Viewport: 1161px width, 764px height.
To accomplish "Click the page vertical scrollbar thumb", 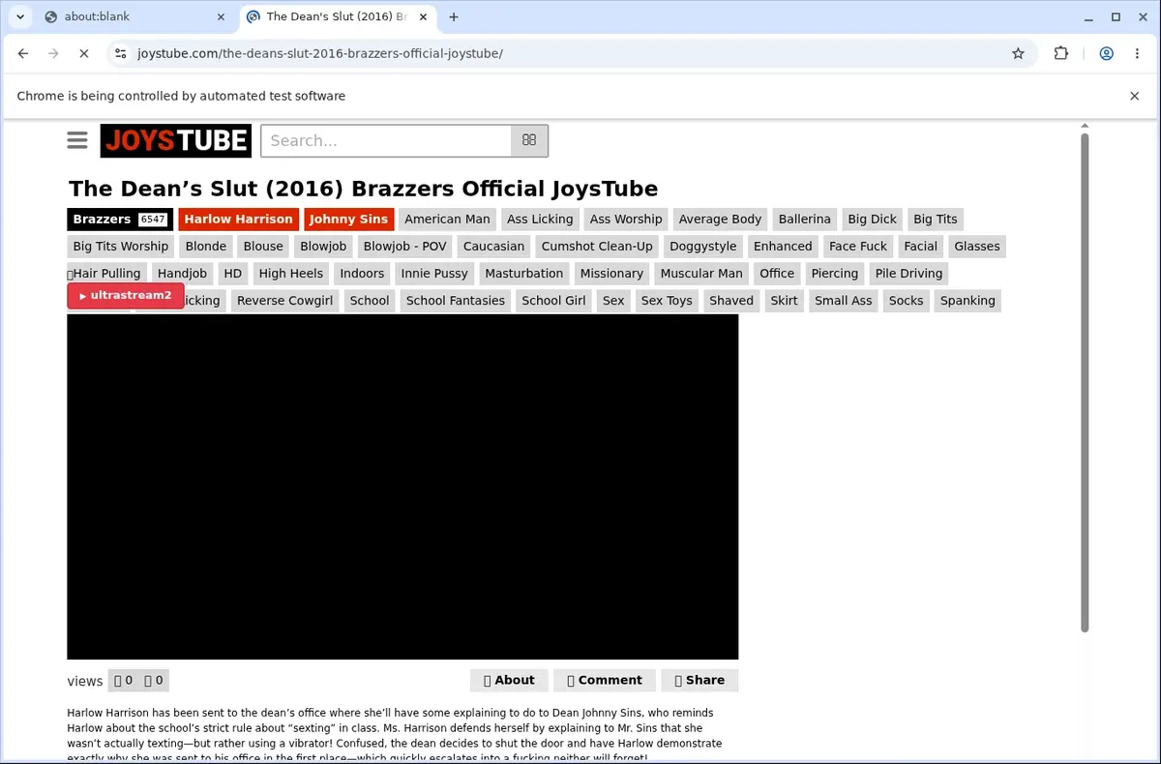I will tap(1085, 382).
